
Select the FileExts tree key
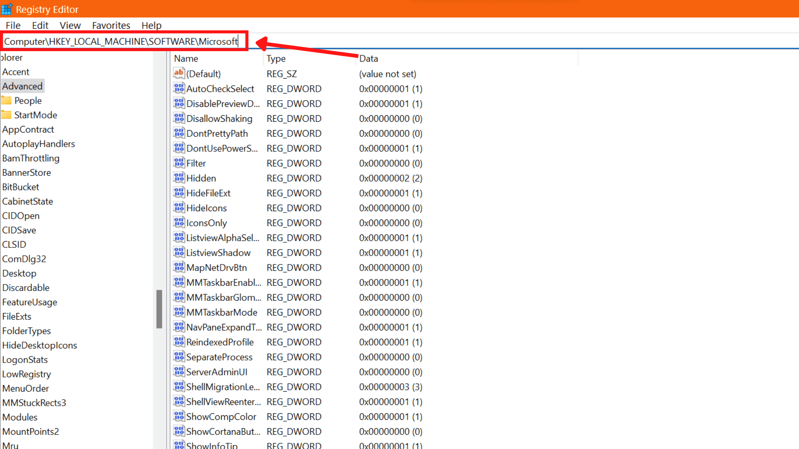tap(17, 316)
